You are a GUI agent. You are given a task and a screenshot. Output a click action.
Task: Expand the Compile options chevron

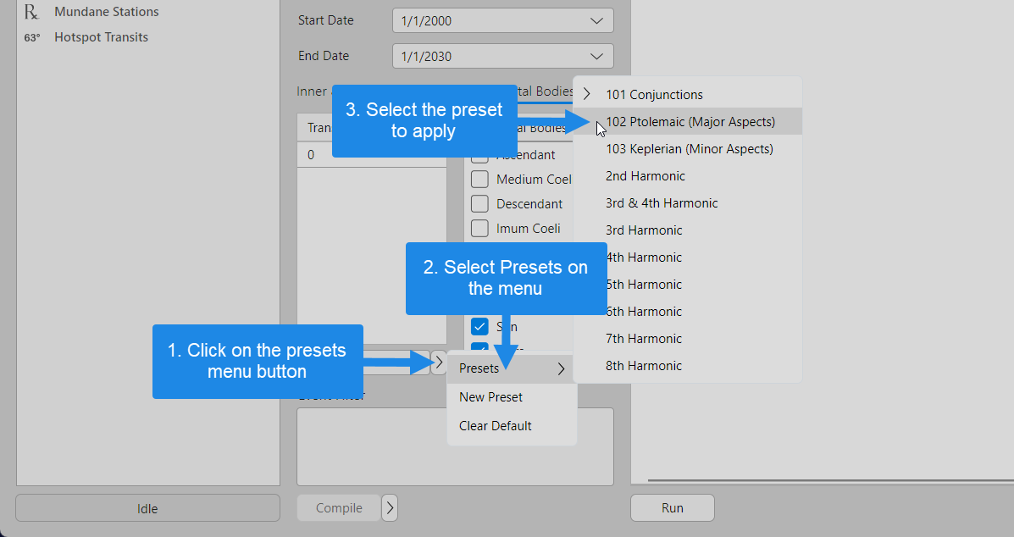(x=389, y=507)
